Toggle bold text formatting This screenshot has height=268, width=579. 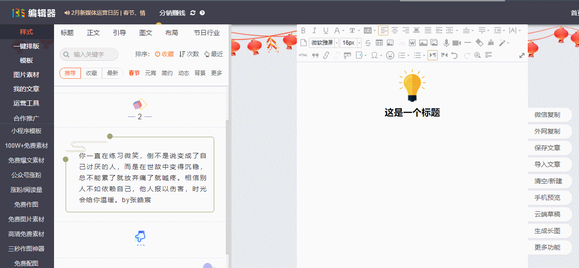[303, 30]
